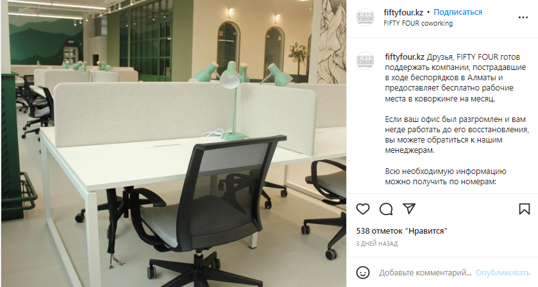Click fiftyfour.kz username in caption

coord(405,57)
